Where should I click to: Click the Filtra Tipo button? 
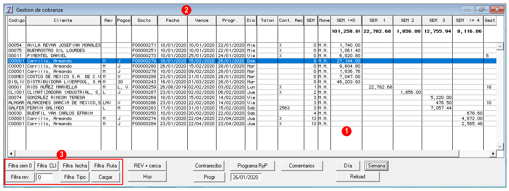(x=75, y=177)
